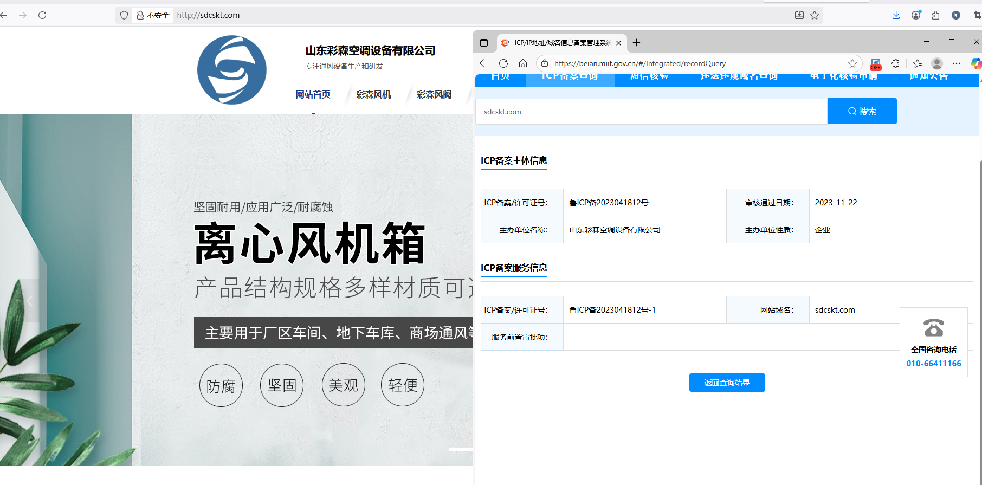Bookmark sdcskt.com with Firefox star icon
Screen dimensions: 982x485
point(815,15)
